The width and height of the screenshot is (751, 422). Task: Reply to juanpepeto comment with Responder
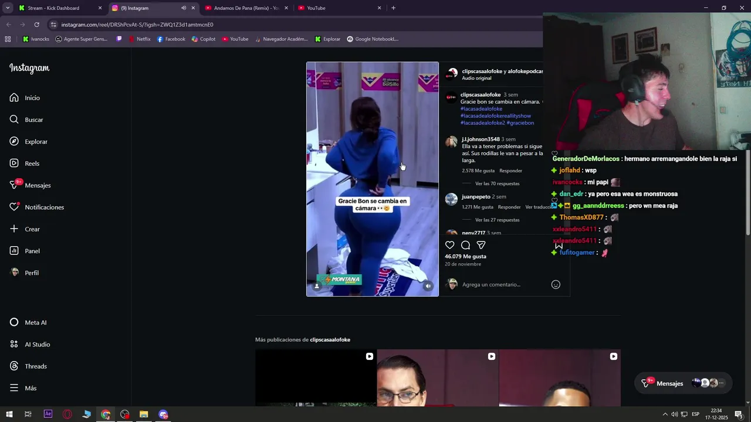click(509, 207)
